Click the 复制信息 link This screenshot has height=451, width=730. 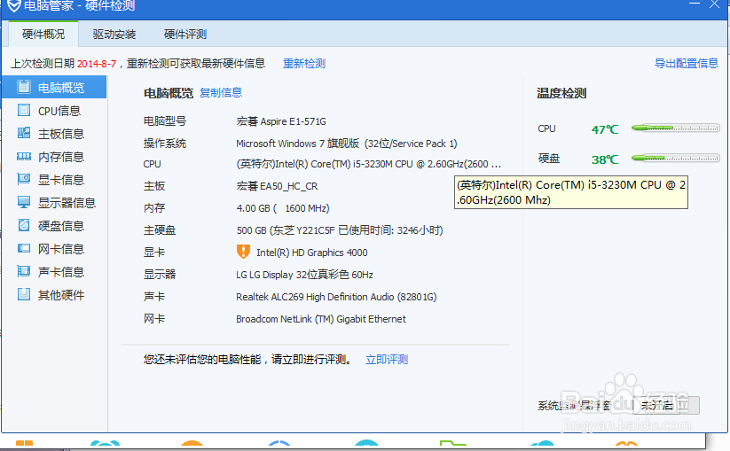coord(221,92)
